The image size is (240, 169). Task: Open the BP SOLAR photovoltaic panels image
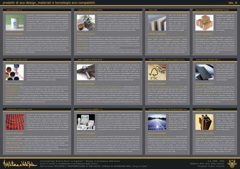point(157,122)
